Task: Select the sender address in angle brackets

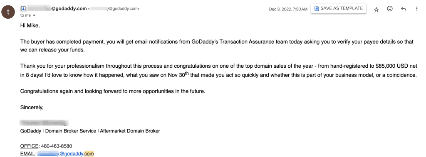Action: [114, 9]
